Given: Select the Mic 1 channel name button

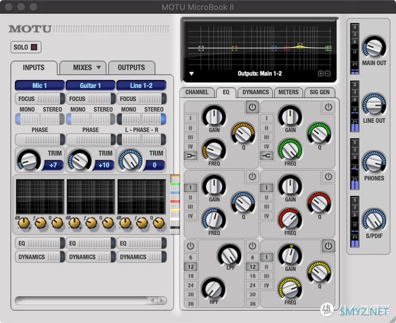Looking at the screenshot, I should (40, 86).
